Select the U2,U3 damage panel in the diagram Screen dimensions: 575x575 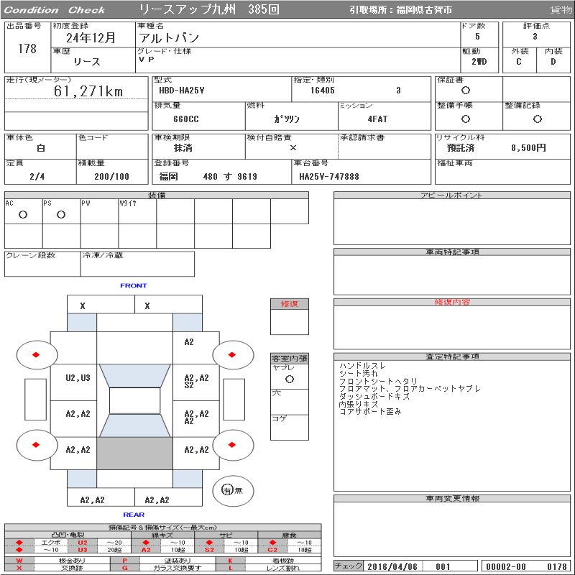(78, 378)
